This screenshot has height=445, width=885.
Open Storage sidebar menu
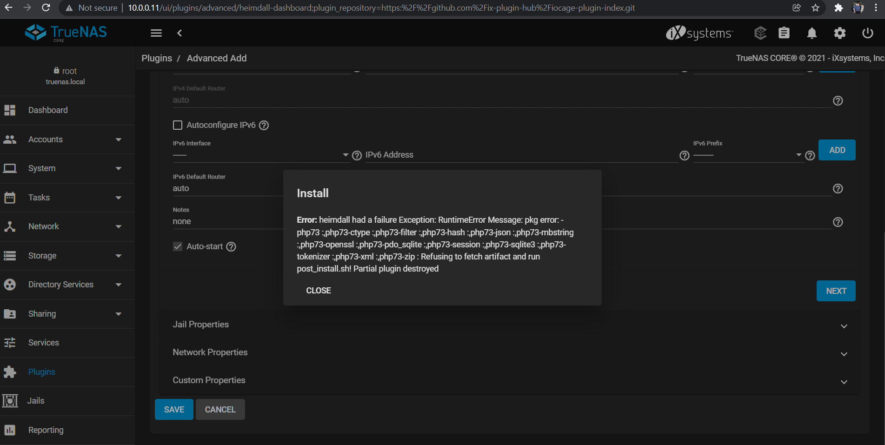pos(67,256)
